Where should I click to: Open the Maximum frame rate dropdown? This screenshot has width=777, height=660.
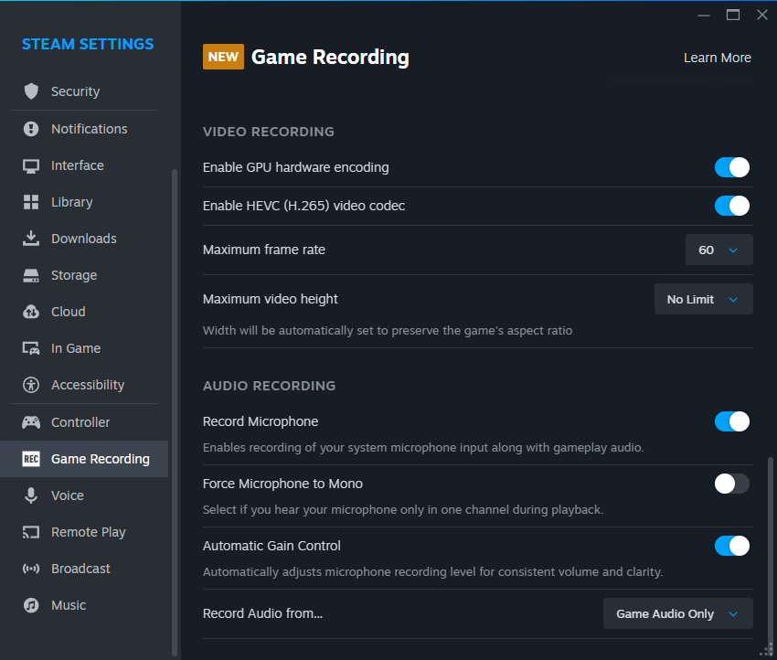[x=718, y=250]
